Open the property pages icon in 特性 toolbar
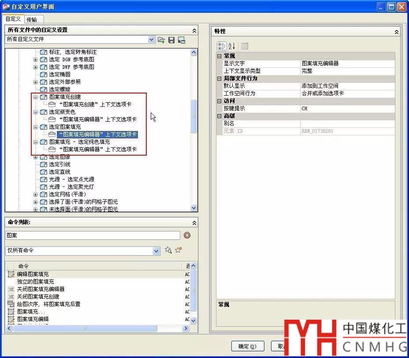The width and height of the screenshot is (409, 358). tap(245, 46)
